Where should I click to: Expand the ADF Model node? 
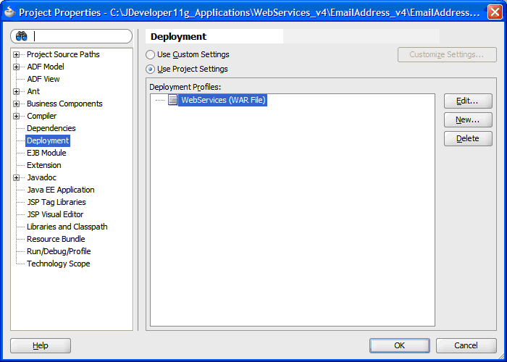[16, 67]
